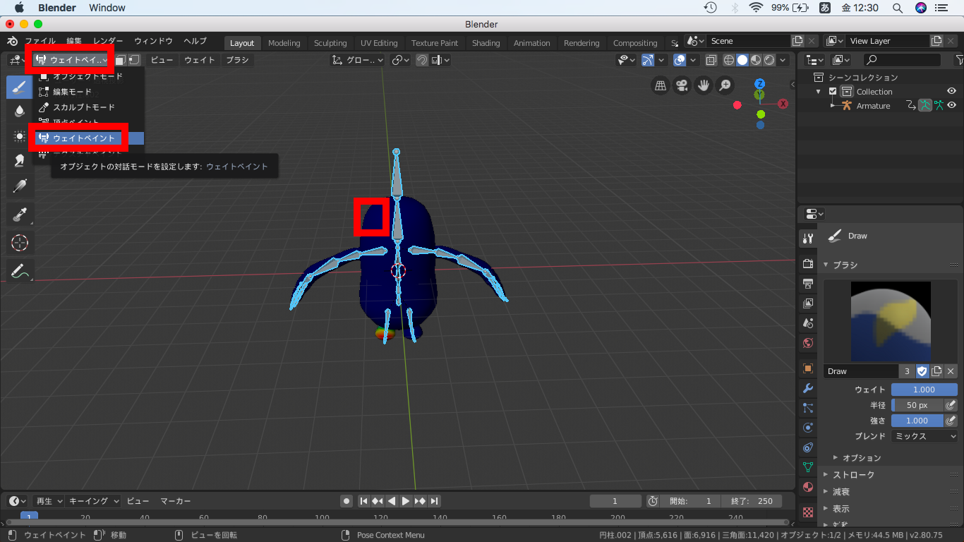
Task: Open the Texture properties checker tab
Action: click(808, 512)
